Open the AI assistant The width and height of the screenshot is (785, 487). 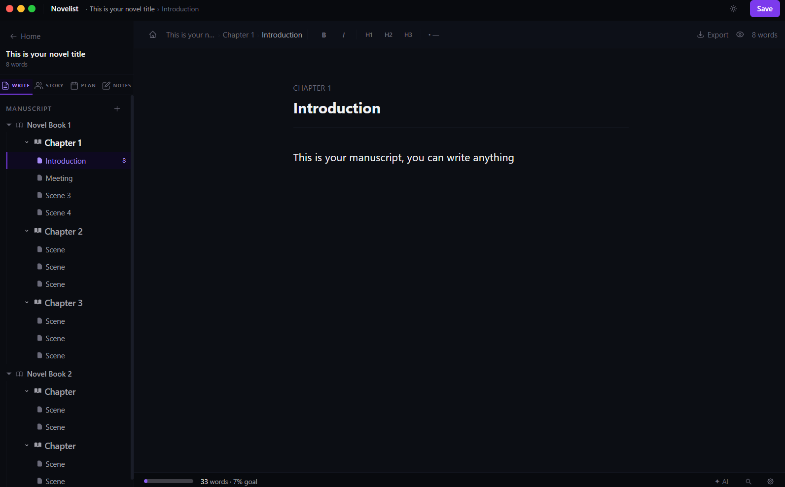(721, 482)
